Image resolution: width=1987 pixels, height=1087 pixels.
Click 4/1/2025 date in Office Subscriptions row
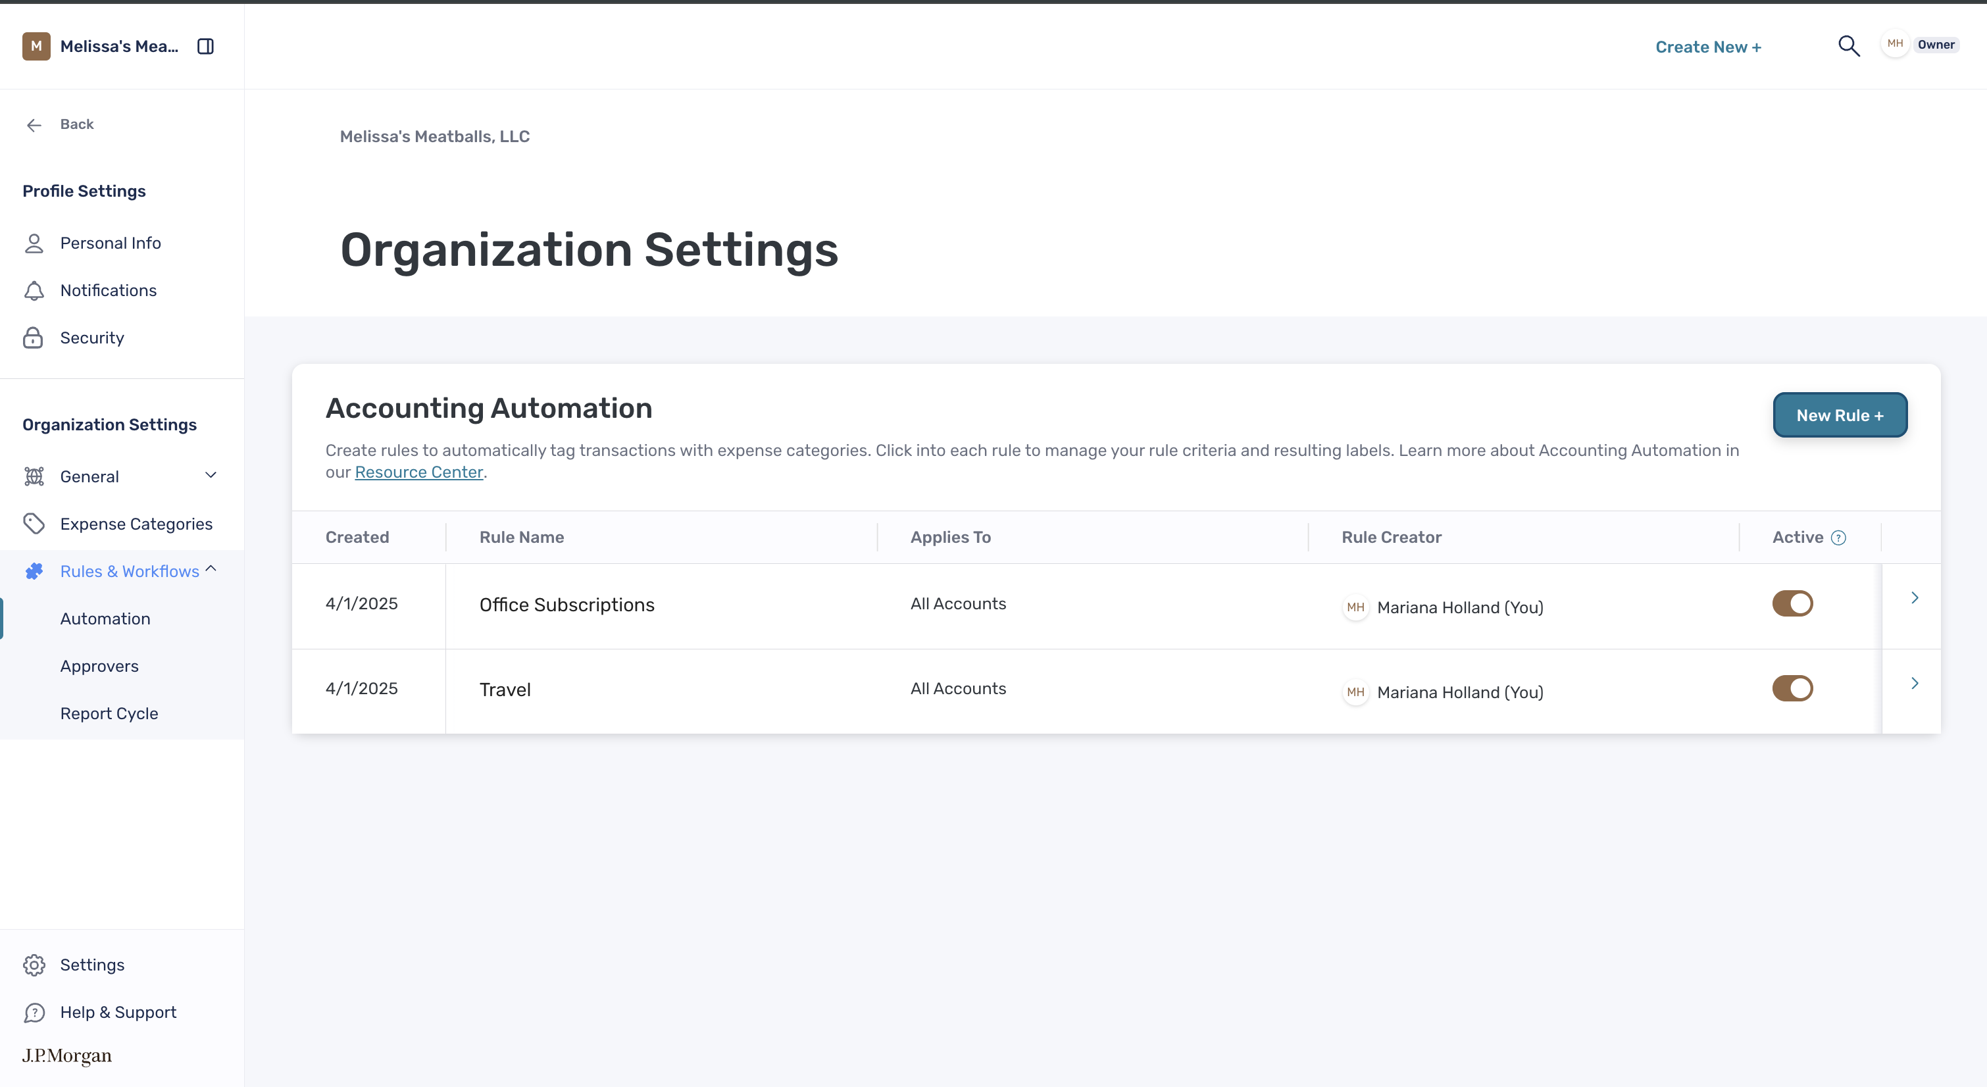click(x=362, y=603)
